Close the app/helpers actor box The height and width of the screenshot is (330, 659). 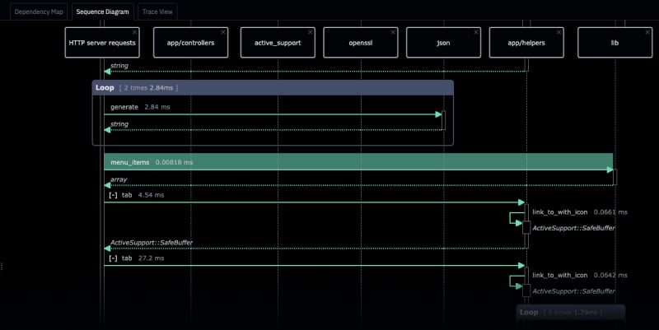(x=559, y=32)
